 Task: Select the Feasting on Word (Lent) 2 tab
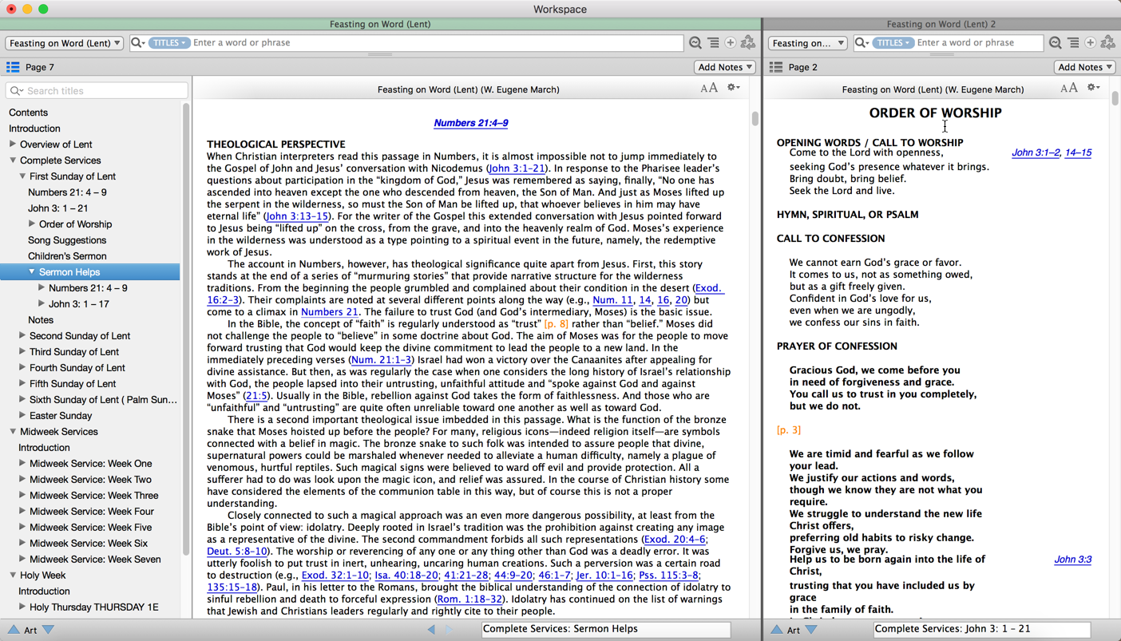941,24
